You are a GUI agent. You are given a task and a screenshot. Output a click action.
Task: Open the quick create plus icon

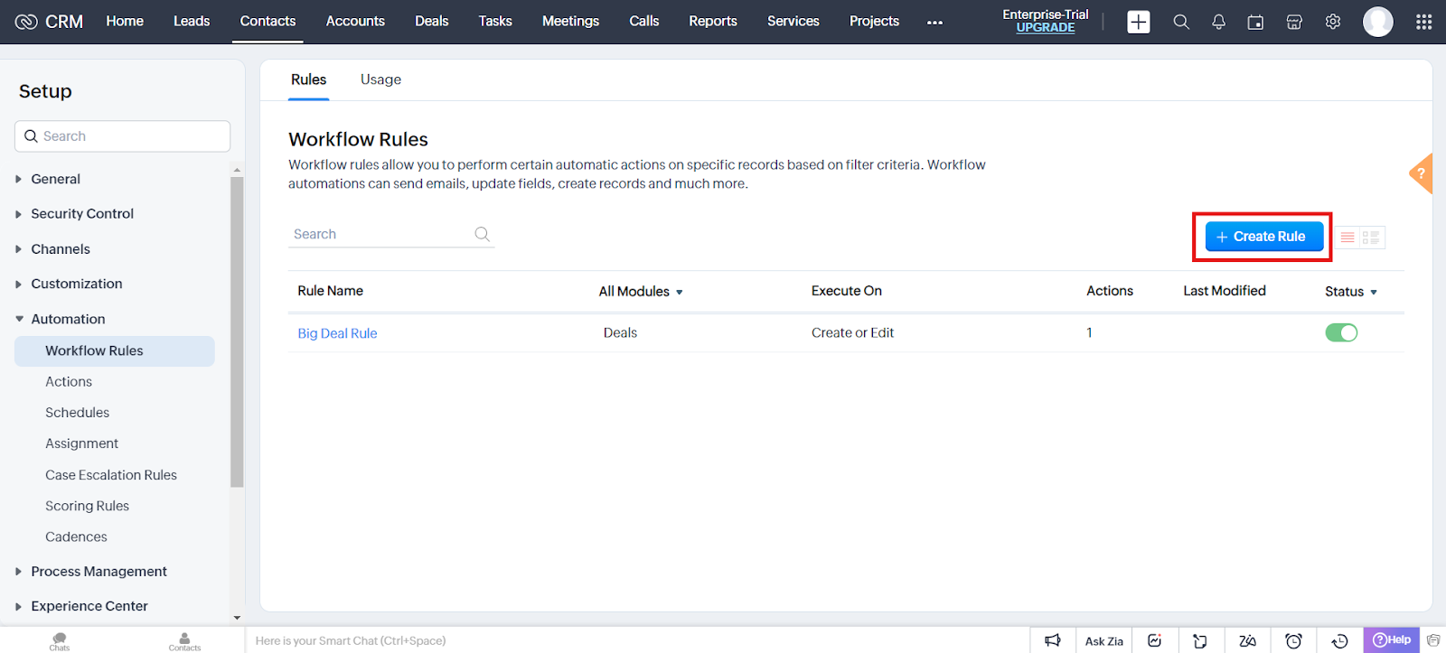tap(1139, 22)
